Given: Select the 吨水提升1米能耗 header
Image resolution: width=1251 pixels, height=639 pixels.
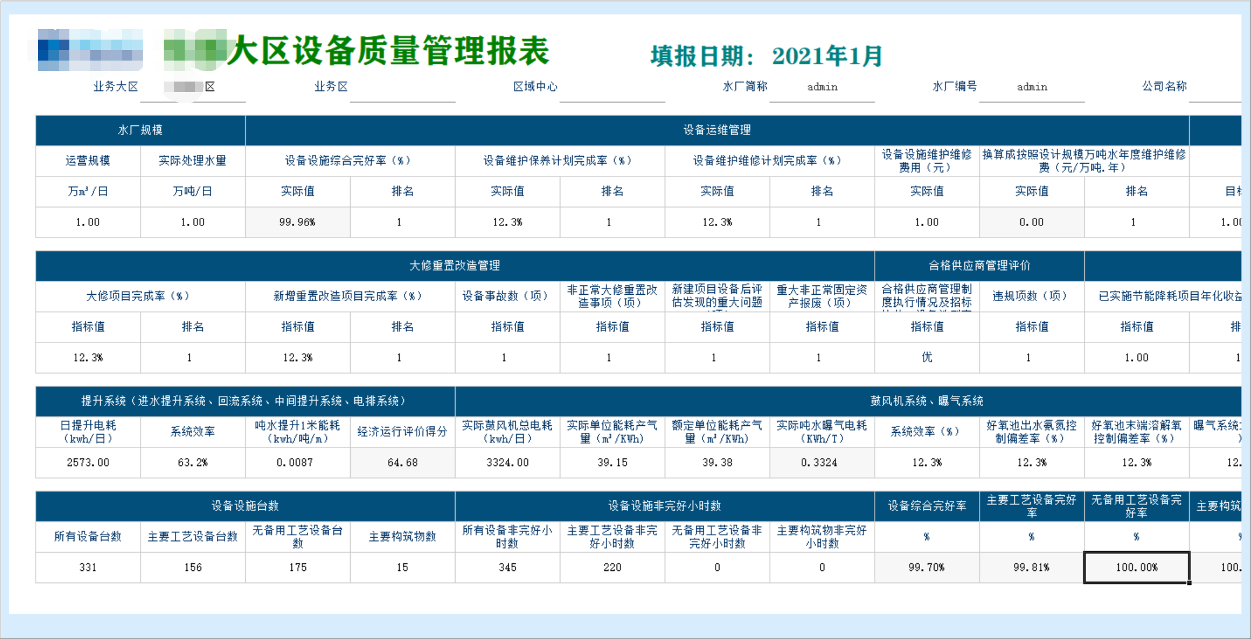Looking at the screenshot, I should [298, 432].
